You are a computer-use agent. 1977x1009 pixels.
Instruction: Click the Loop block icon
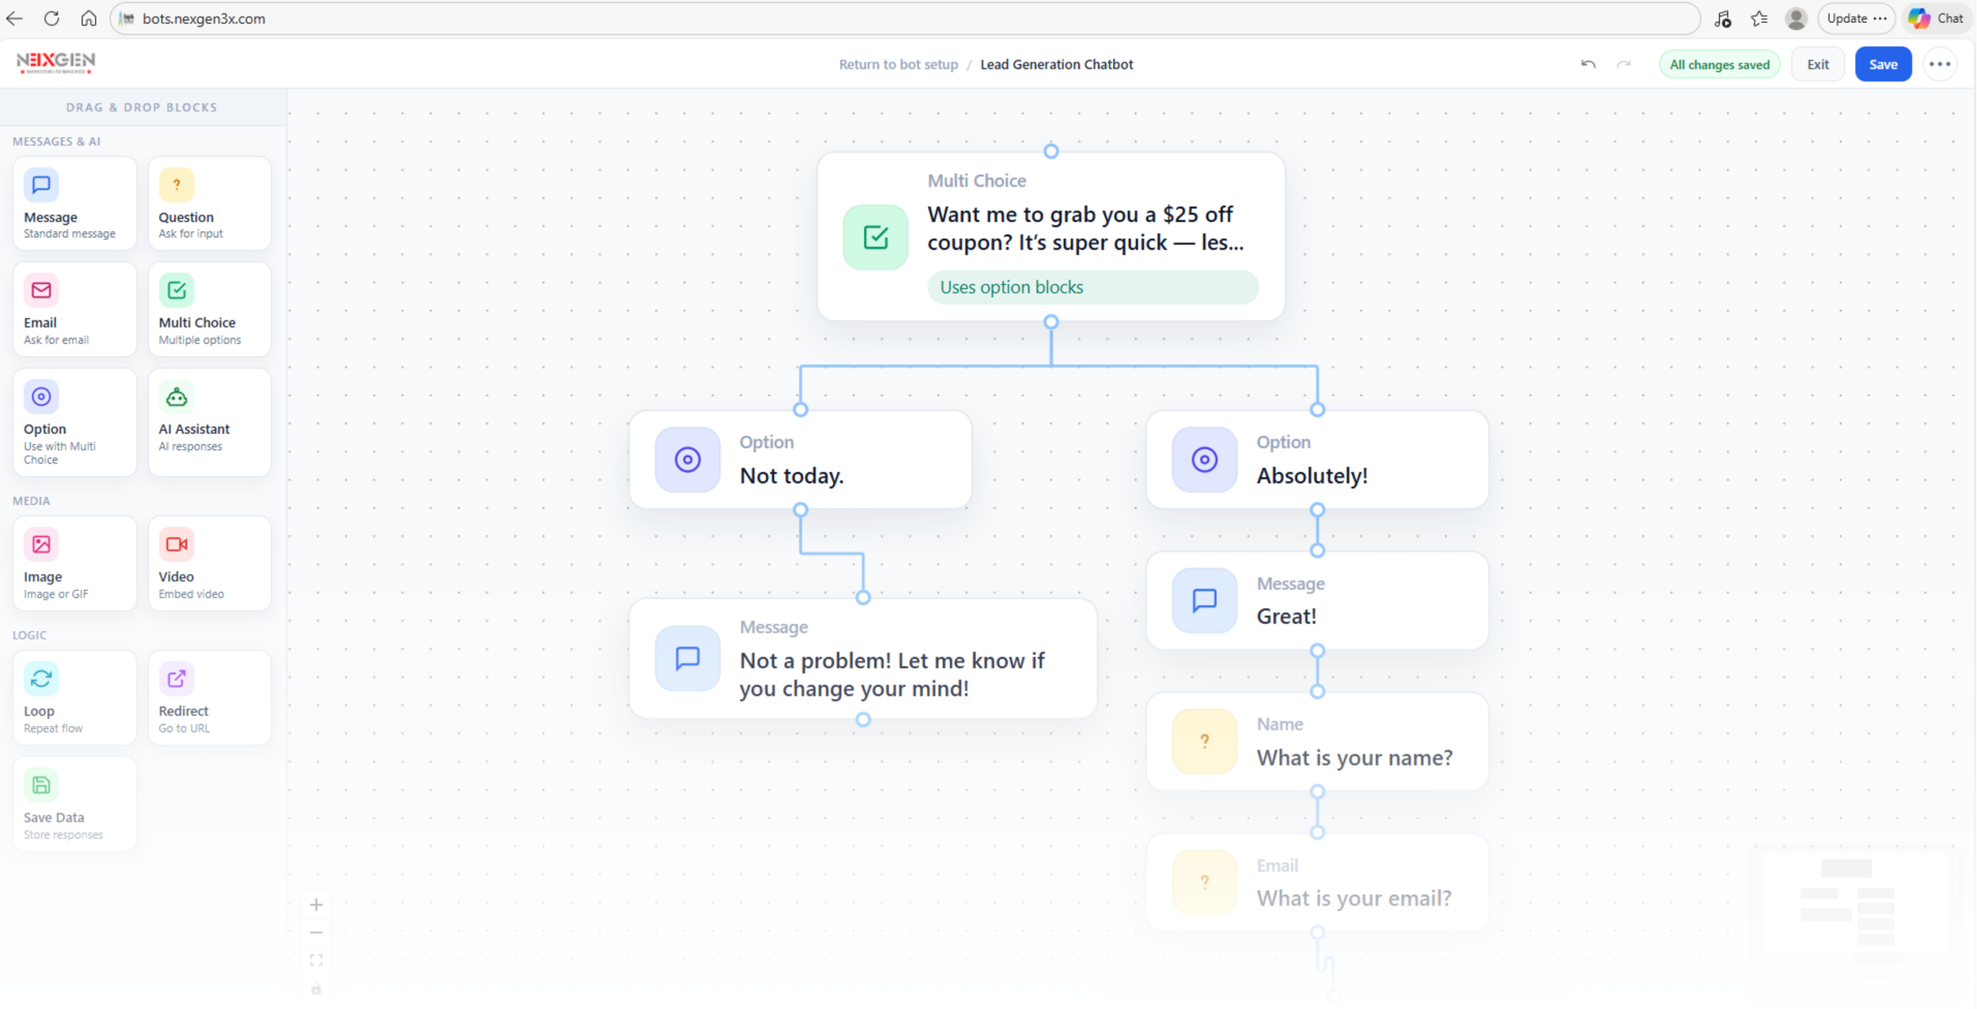pyautogui.click(x=41, y=678)
